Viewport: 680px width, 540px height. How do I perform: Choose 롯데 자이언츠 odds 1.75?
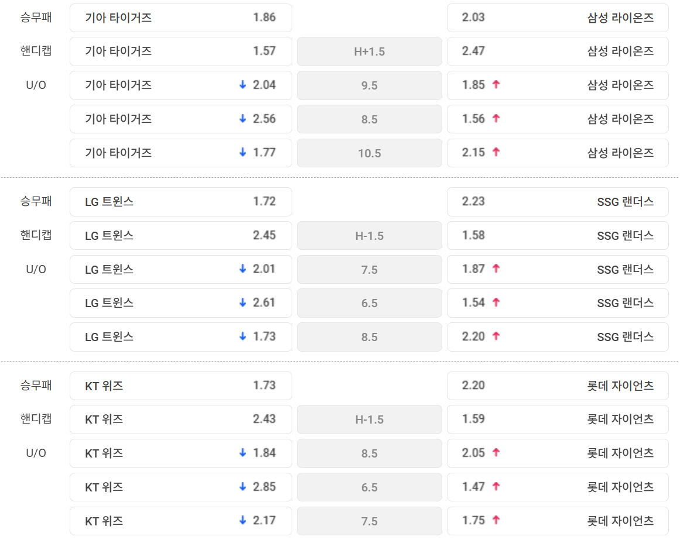558,521
